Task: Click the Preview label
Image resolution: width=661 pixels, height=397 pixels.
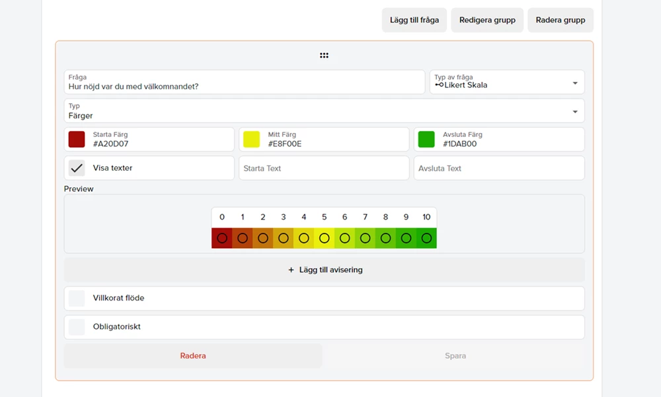Action: pyautogui.click(x=79, y=189)
